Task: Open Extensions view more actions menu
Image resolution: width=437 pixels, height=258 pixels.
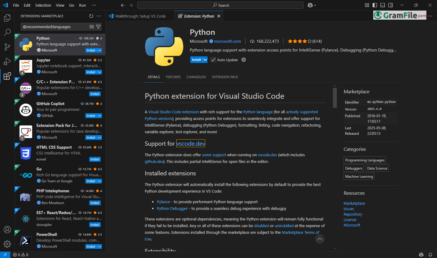Action: pyautogui.click(x=99, y=16)
